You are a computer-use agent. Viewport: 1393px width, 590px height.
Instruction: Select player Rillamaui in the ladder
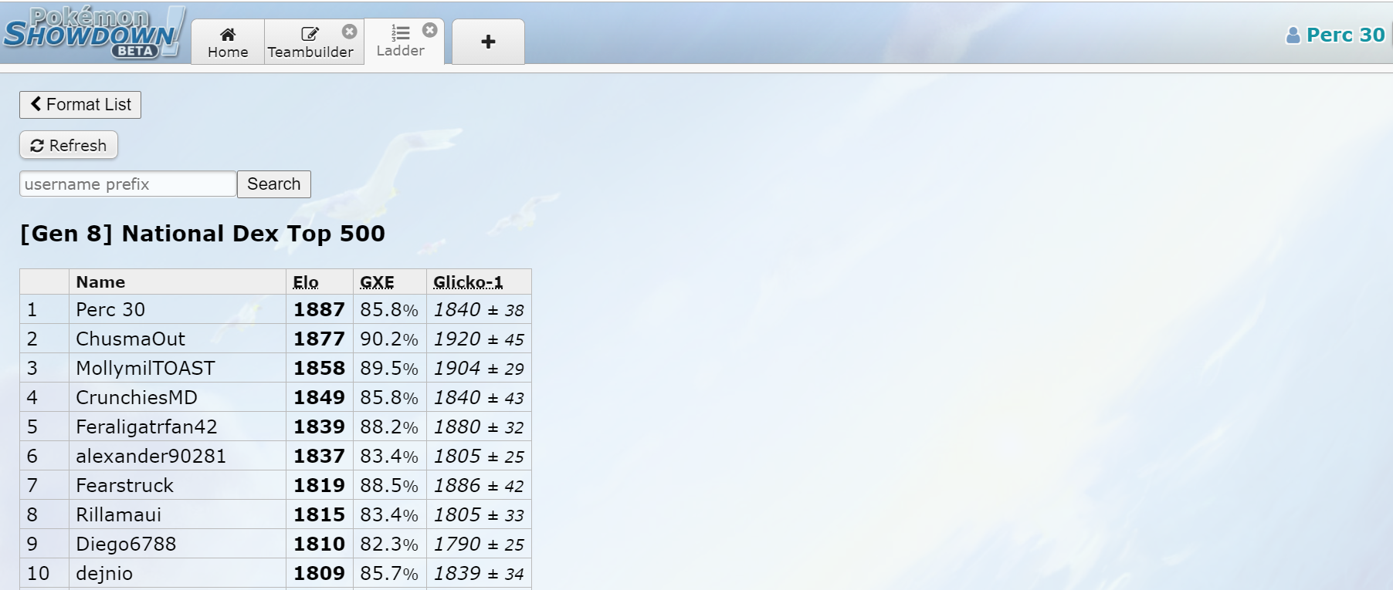119,515
